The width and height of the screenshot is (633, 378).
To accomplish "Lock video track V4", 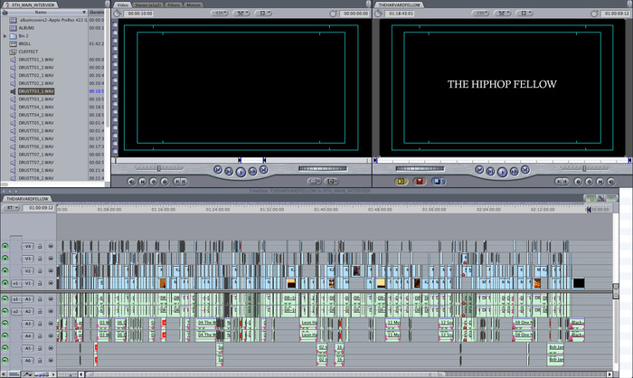I will [x=40, y=246].
